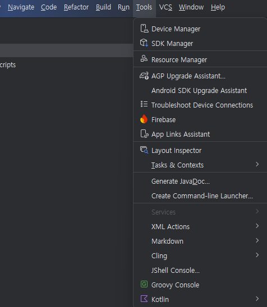Click the Firebase flame icon

coord(144,119)
